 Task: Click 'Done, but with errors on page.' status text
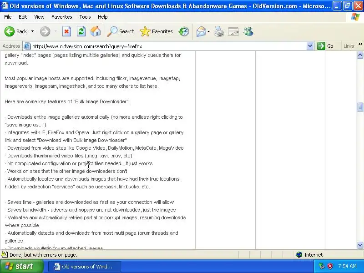[x=43, y=255]
